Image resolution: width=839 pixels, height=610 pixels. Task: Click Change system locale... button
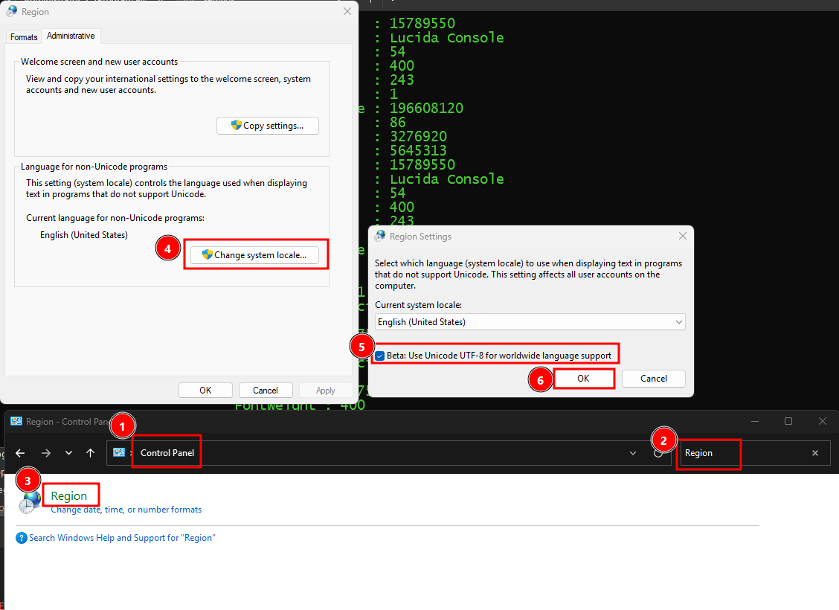(x=254, y=255)
